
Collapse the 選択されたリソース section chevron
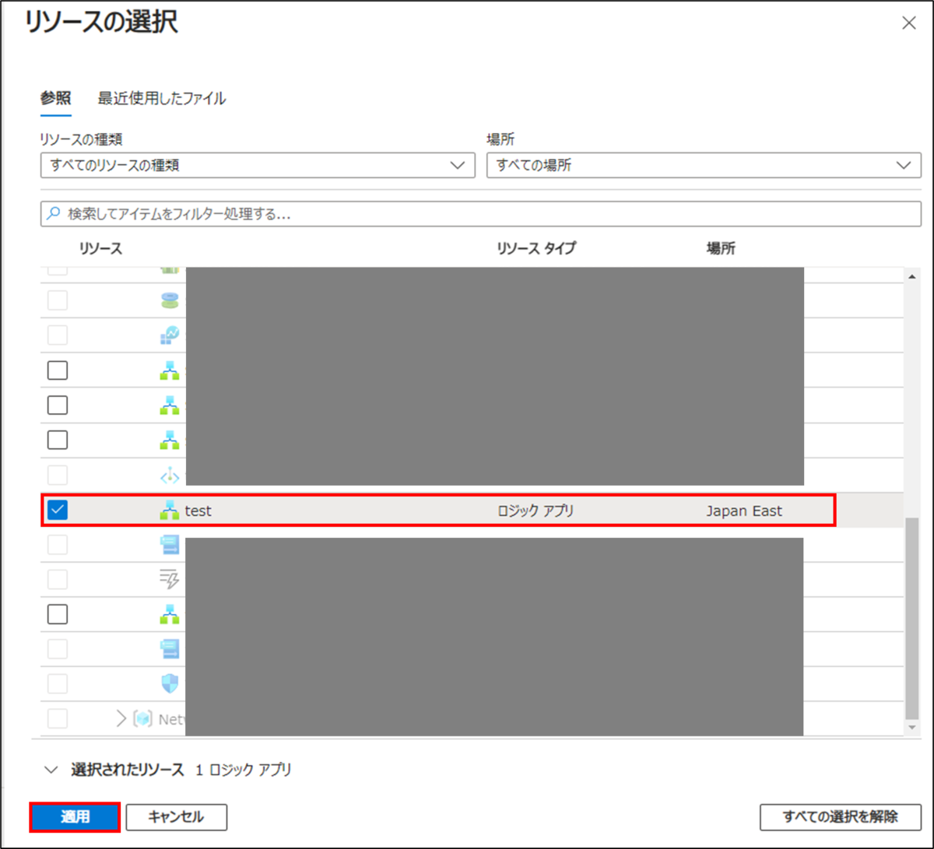tap(51, 770)
